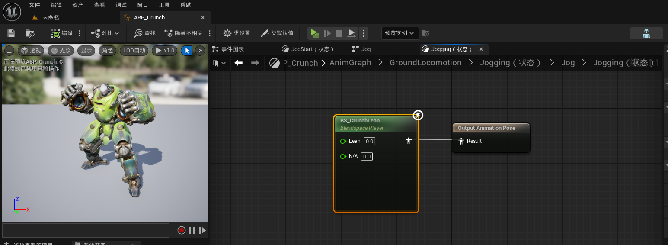Click the eject play icon in toolbar
668x245 pixels.
click(352, 33)
